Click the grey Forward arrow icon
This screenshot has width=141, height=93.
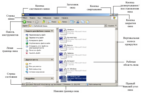(37, 22)
